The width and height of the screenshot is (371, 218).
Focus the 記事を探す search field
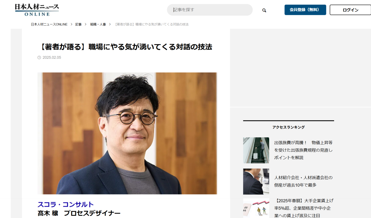point(210,10)
